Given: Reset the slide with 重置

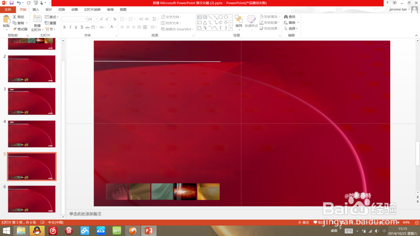Looking at the screenshot, I should [x=50, y=23].
